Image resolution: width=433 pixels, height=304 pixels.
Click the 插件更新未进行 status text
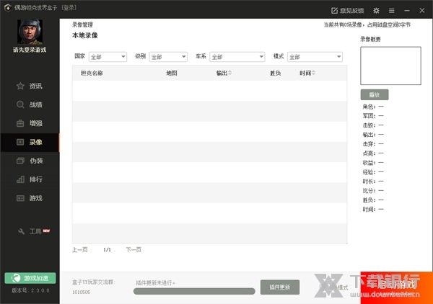coord(155,283)
